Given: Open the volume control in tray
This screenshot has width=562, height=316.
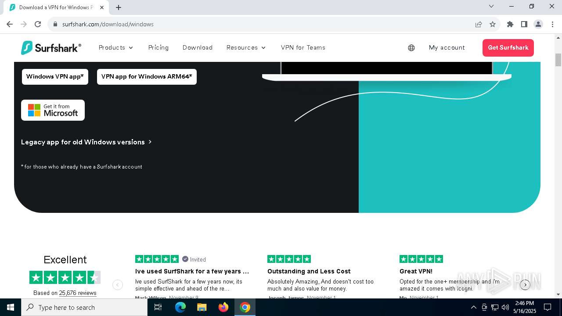Looking at the screenshot, I should [x=505, y=307].
